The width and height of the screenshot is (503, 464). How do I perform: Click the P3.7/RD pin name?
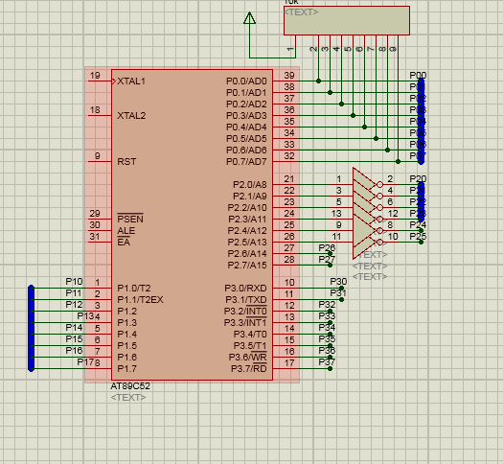click(248, 368)
